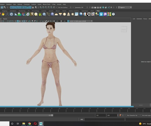
Task: Click the set key character icon
Action: 120,115
